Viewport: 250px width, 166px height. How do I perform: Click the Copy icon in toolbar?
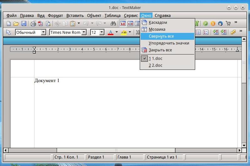65,23
